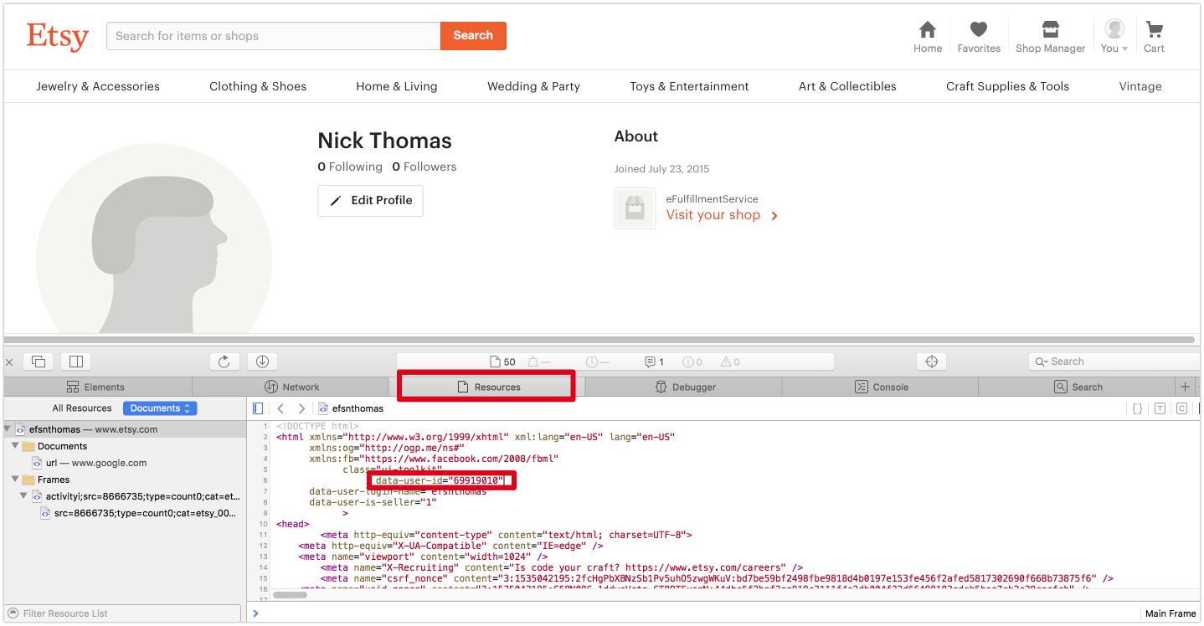
Task: Collapse the Documents folder
Action: [15, 446]
